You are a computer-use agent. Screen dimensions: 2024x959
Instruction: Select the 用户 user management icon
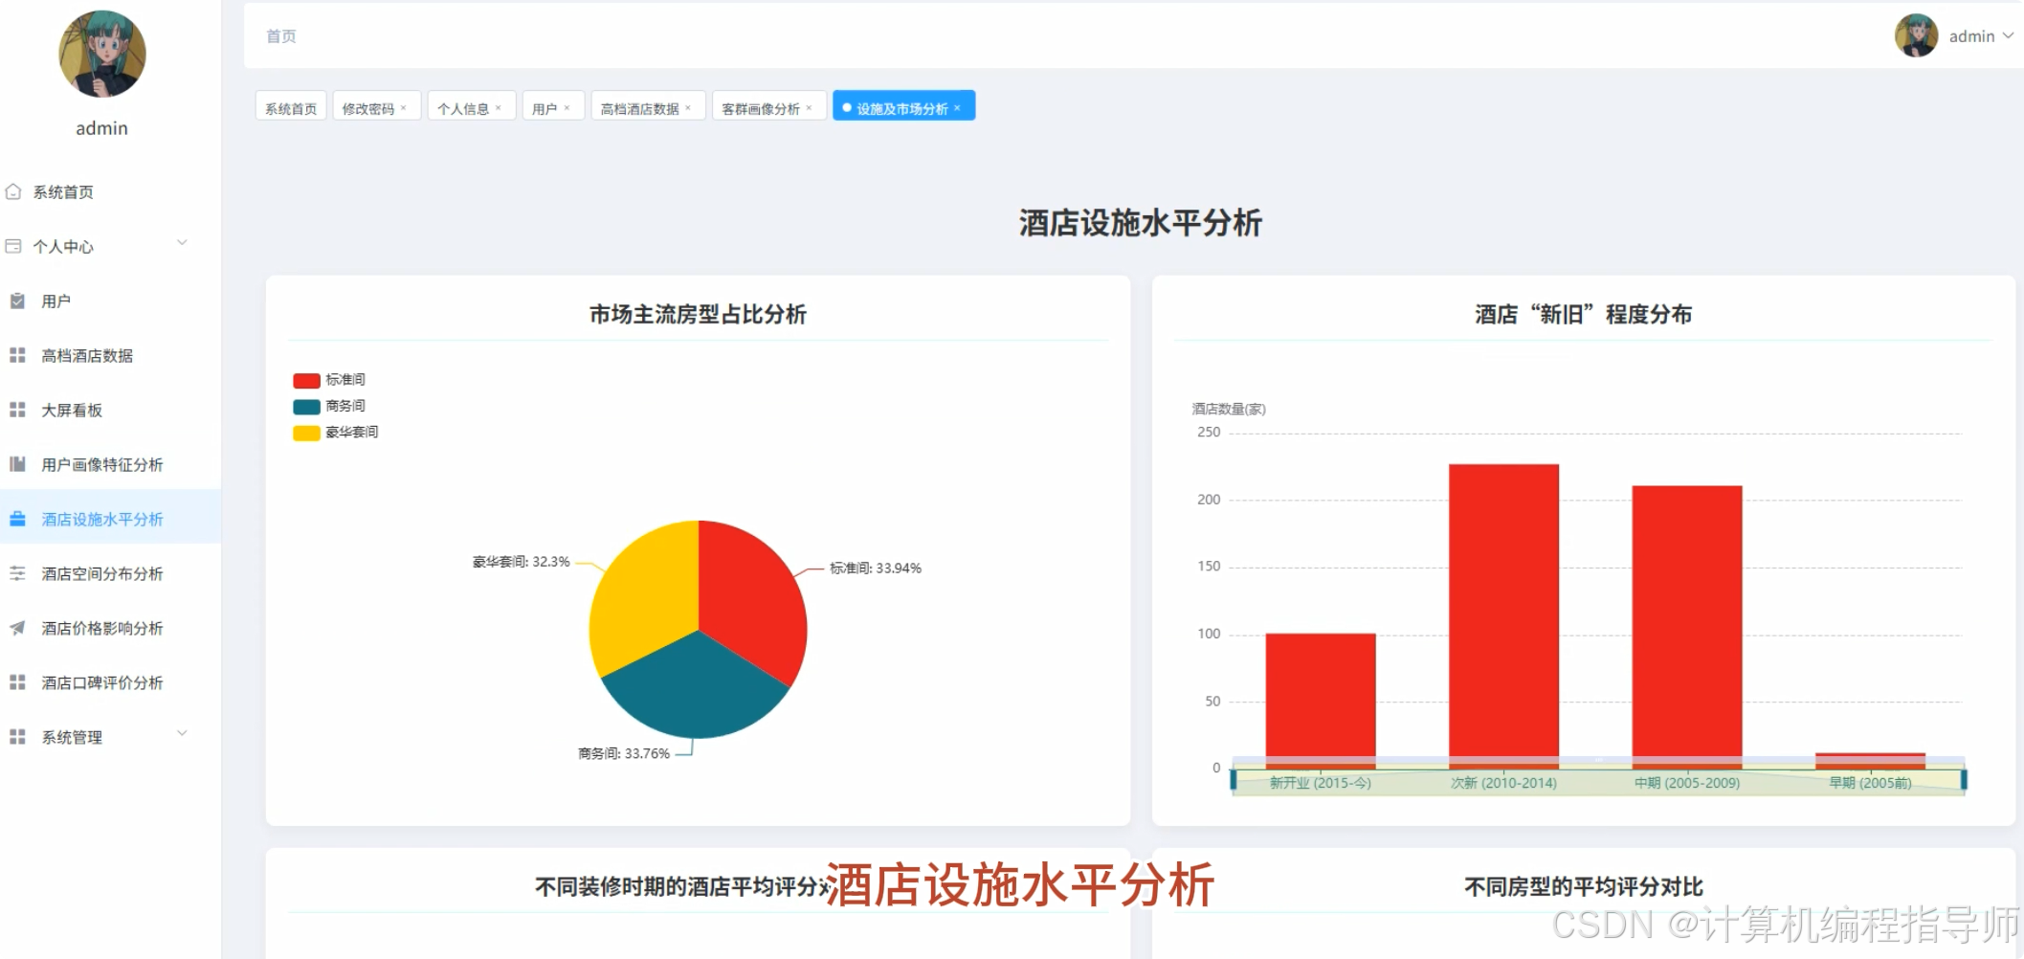coord(15,300)
